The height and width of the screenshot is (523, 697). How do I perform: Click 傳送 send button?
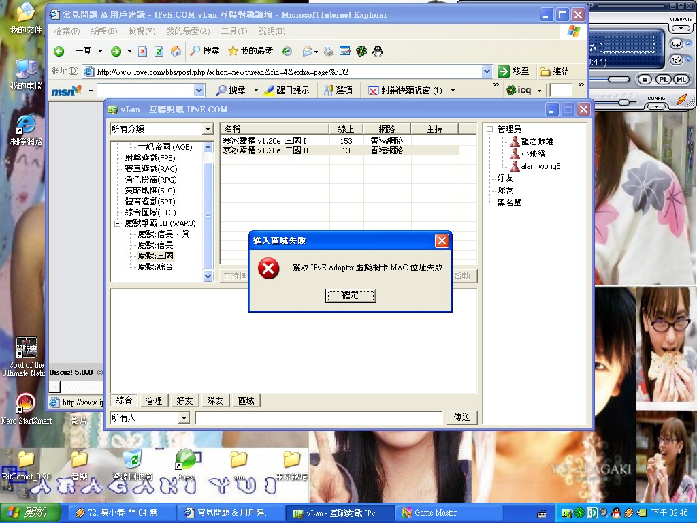click(x=462, y=417)
